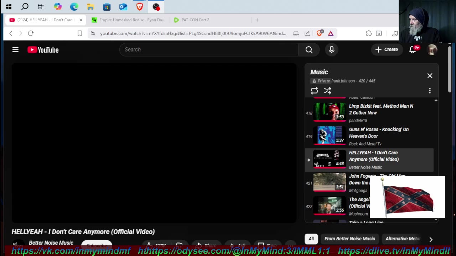This screenshot has width=456, height=256.
Task: Open the Music playlist title link
Action: (319, 72)
